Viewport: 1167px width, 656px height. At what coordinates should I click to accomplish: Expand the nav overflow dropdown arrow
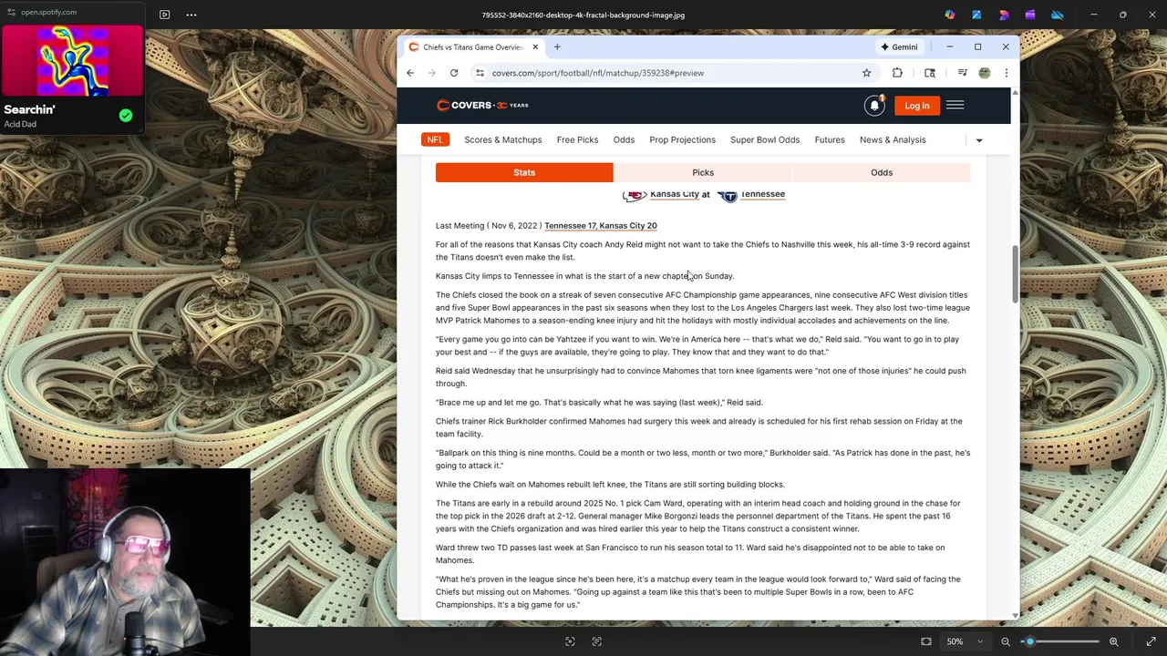pos(979,140)
